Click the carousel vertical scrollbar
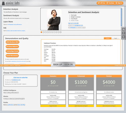126x113 pixels. [x=121, y=17]
